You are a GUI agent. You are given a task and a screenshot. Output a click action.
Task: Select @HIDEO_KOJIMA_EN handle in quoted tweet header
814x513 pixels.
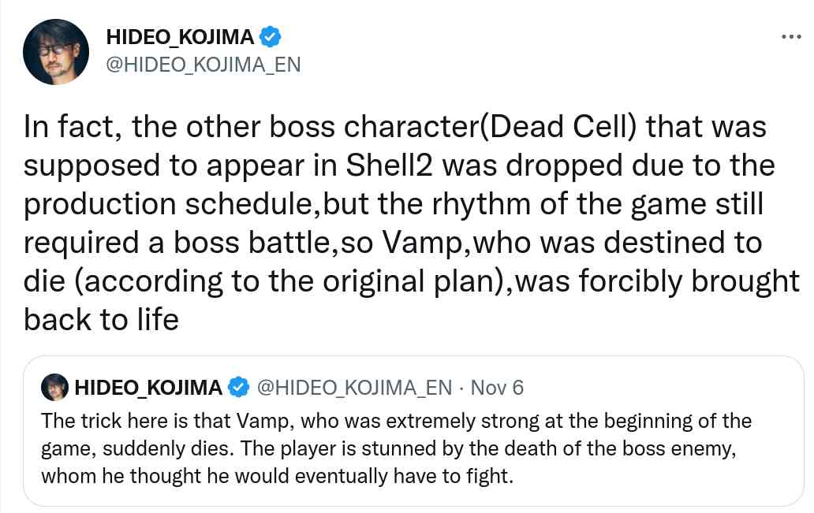[355, 388]
